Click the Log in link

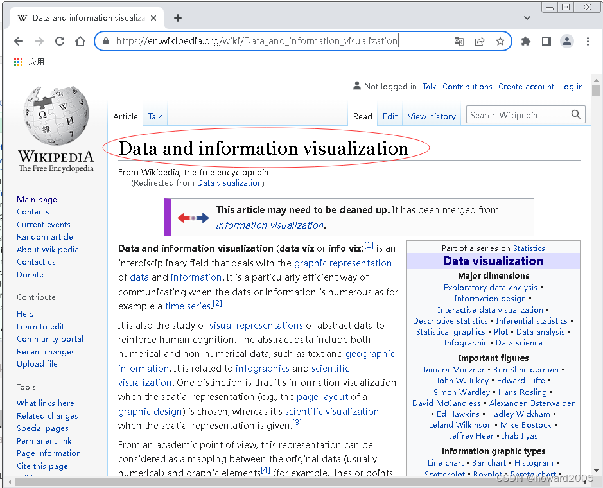pyautogui.click(x=571, y=87)
